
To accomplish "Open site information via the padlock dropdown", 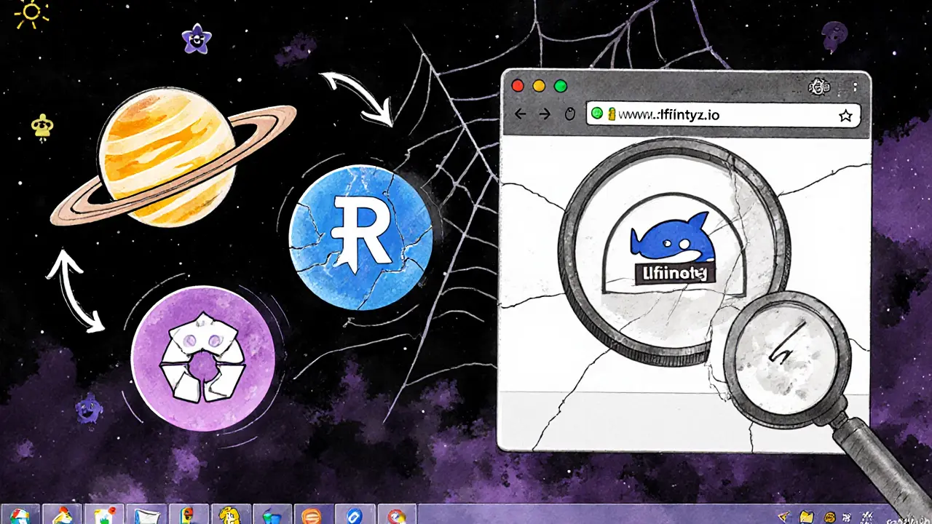I will [x=612, y=114].
